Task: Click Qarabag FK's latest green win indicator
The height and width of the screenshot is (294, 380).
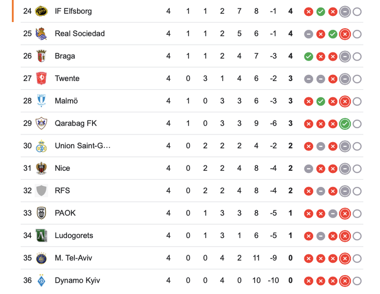Action: tap(345, 124)
